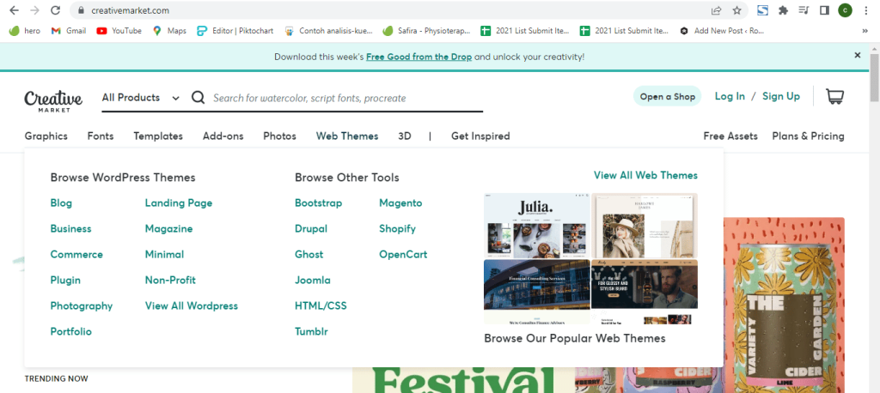
Task: Toggle the browser side panel icon
Action: pyautogui.click(x=824, y=10)
